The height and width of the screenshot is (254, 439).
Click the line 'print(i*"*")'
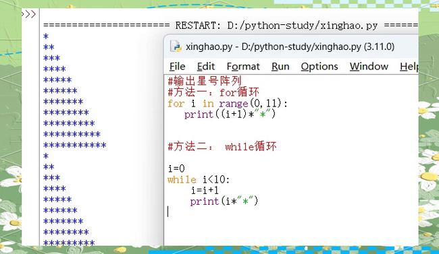tap(224, 201)
